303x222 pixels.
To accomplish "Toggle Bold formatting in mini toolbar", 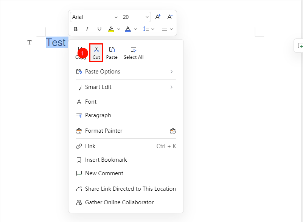I will 76,29.
